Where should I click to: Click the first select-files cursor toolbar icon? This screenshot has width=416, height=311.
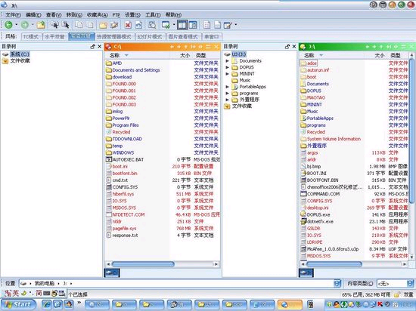coord(55,25)
